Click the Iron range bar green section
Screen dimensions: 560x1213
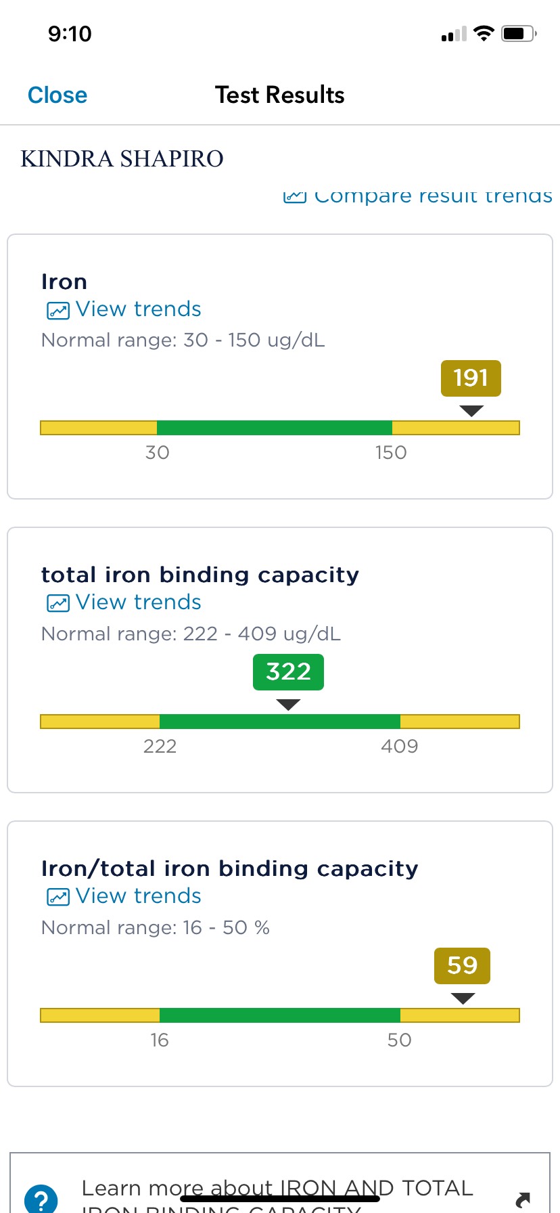[274, 428]
